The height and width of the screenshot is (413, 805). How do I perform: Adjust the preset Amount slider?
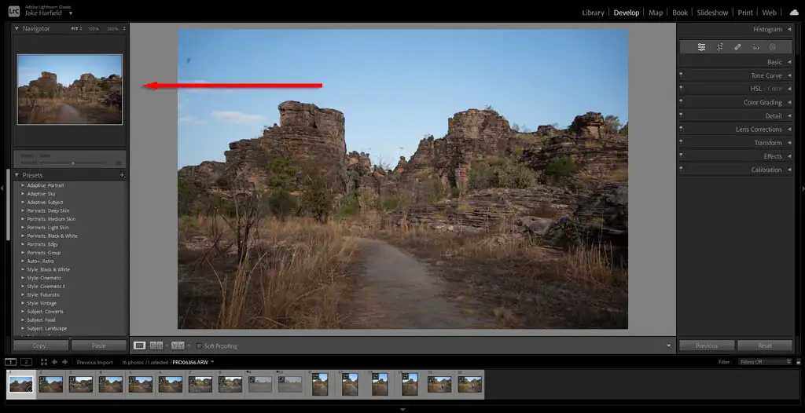73,163
